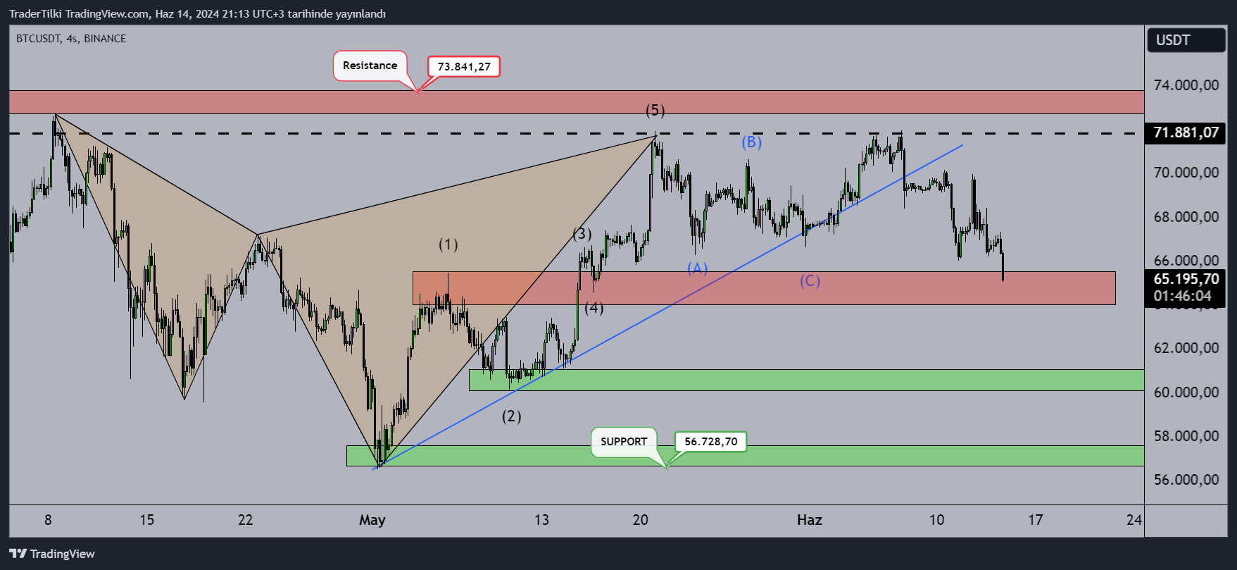Click the 73.841,27 price callout
This screenshot has width=1237, height=570.
tap(464, 67)
